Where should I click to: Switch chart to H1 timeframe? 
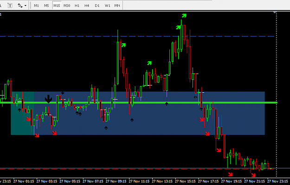pyautogui.click(x=77, y=6)
